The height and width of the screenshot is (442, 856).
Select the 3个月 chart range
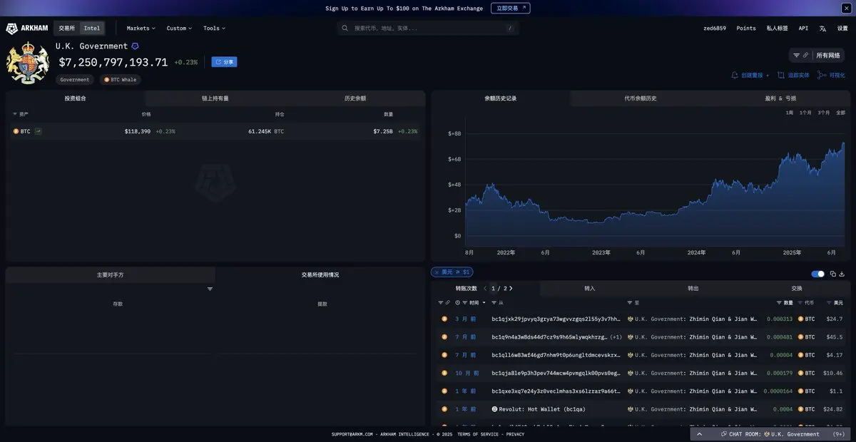pyautogui.click(x=824, y=113)
